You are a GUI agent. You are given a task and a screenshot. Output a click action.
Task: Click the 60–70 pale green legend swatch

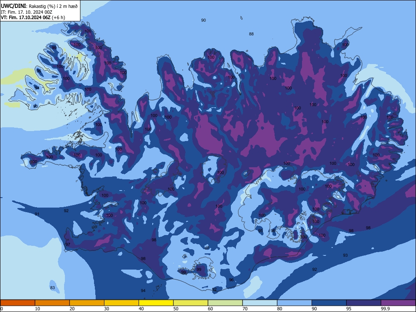pyautogui.click(x=225, y=303)
